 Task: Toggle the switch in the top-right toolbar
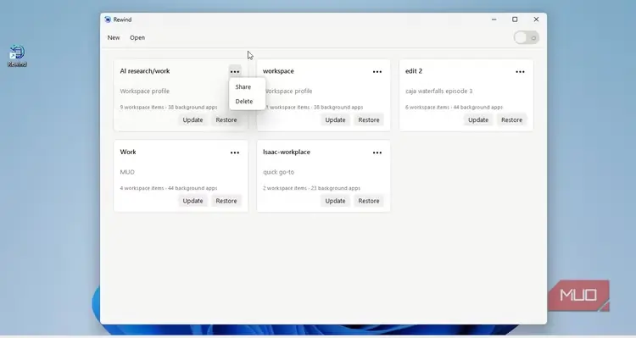click(x=526, y=37)
